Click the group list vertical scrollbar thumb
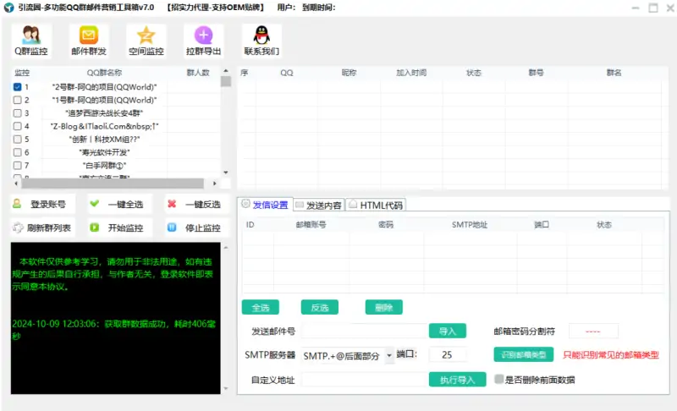Screen dimensions: 677x411 pyautogui.click(x=226, y=81)
